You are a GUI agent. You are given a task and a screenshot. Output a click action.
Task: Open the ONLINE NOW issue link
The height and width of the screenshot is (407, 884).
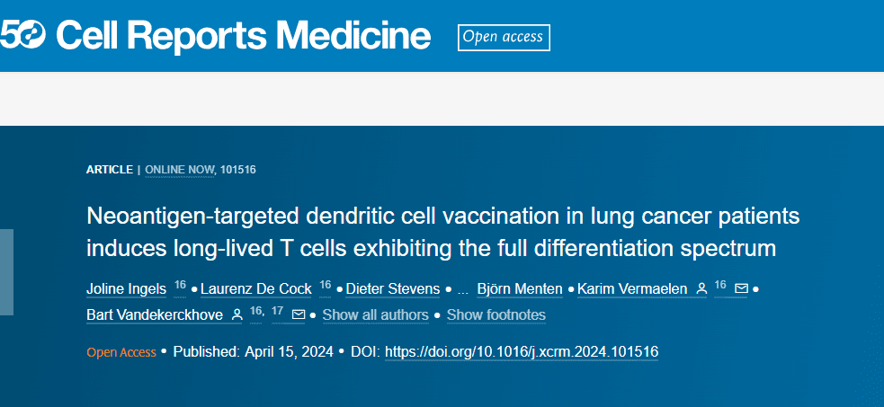(180, 169)
